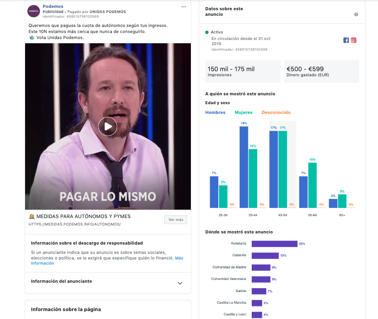Open the Podemos page name link
Viewport: 378px width, 319px height.
(53, 7)
